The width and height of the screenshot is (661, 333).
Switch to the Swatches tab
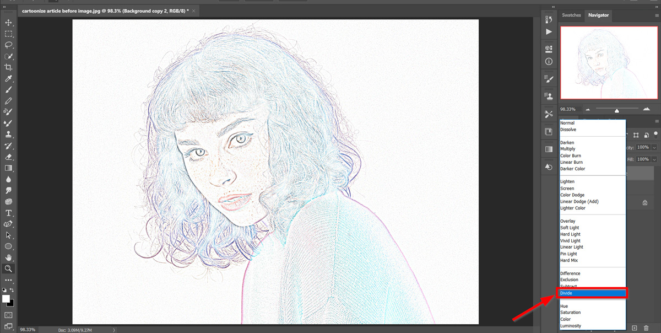point(571,15)
